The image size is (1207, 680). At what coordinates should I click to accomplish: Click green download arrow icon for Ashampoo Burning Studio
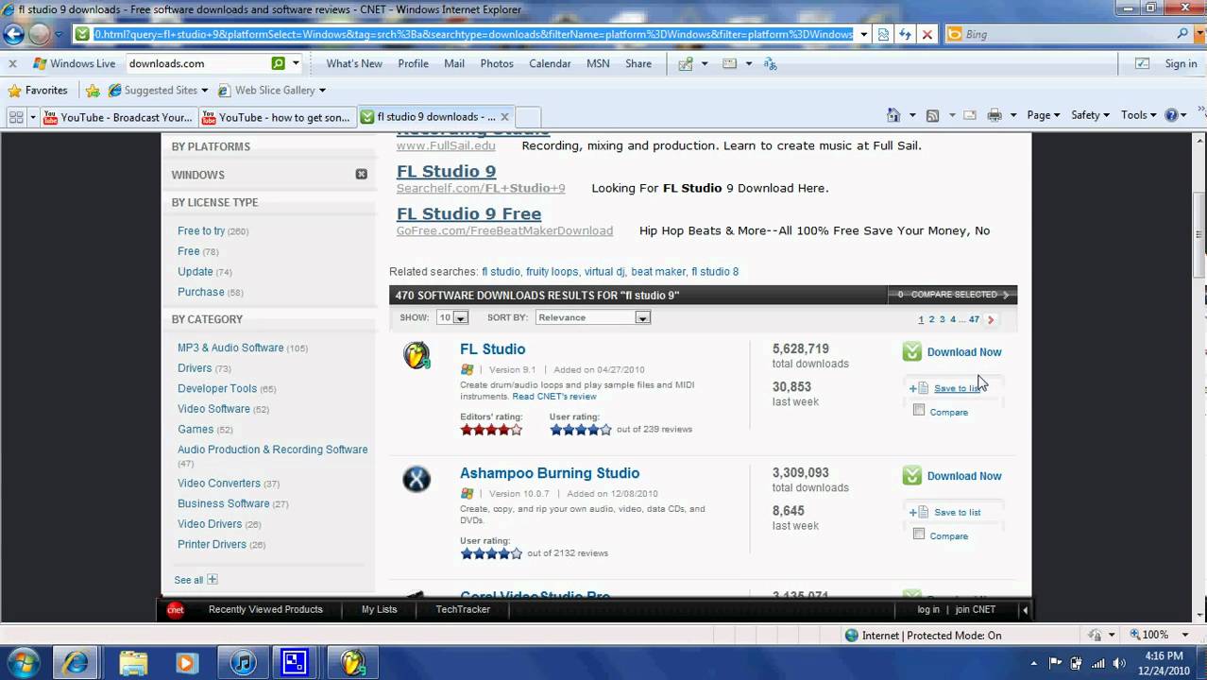(x=911, y=475)
